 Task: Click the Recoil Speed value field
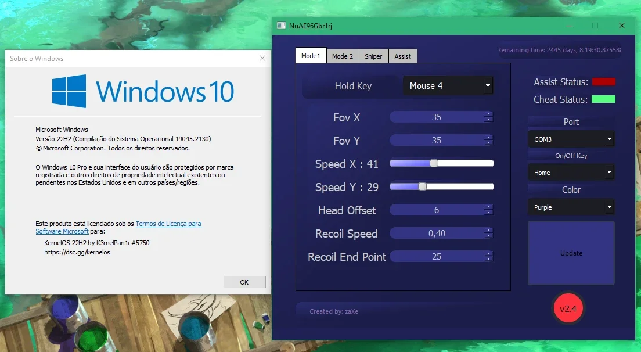point(437,234)
